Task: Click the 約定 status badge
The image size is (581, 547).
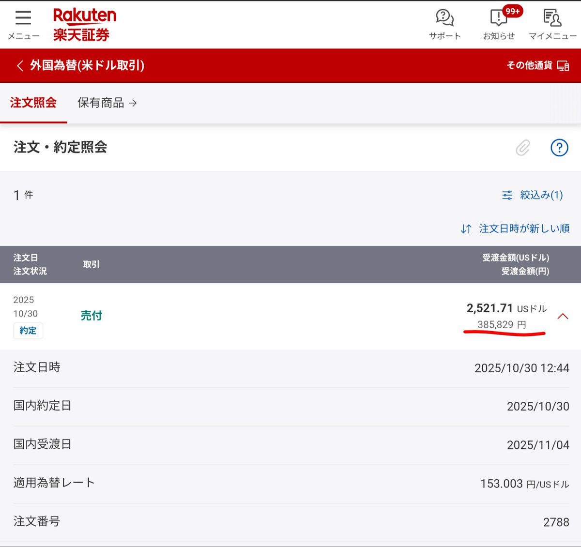Action: click(x=28, y=331)
